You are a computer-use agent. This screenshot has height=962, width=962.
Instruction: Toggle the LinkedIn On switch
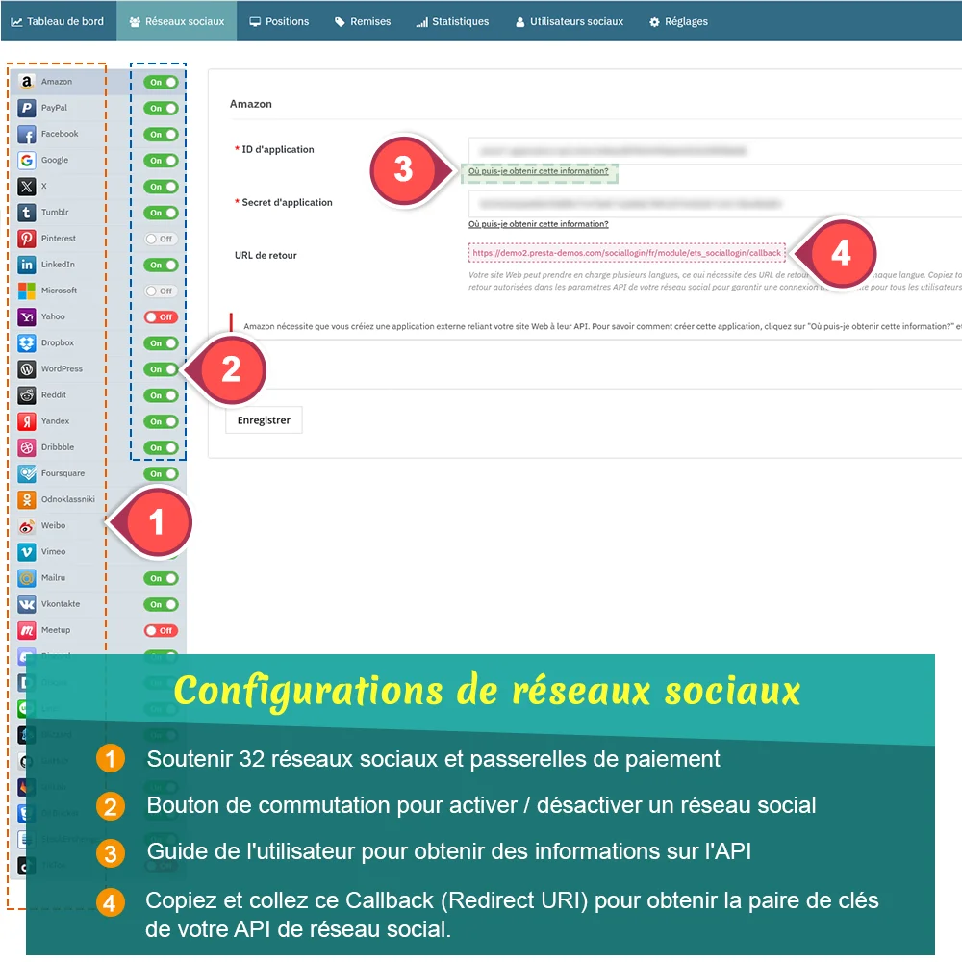[161, 266]
